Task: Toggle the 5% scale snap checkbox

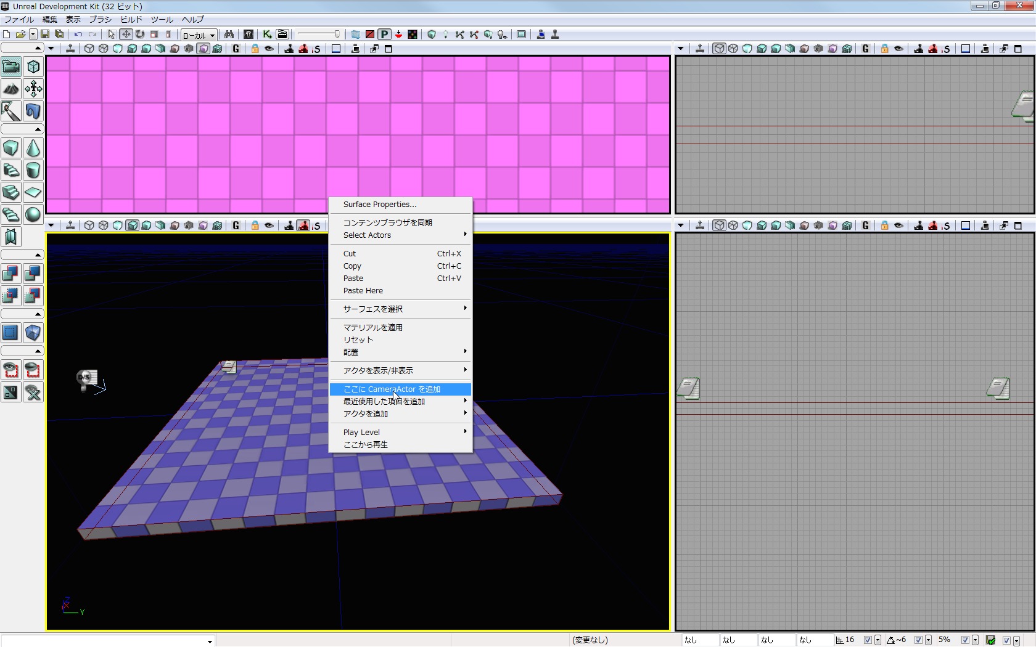Action: click(x=965, y=640)
